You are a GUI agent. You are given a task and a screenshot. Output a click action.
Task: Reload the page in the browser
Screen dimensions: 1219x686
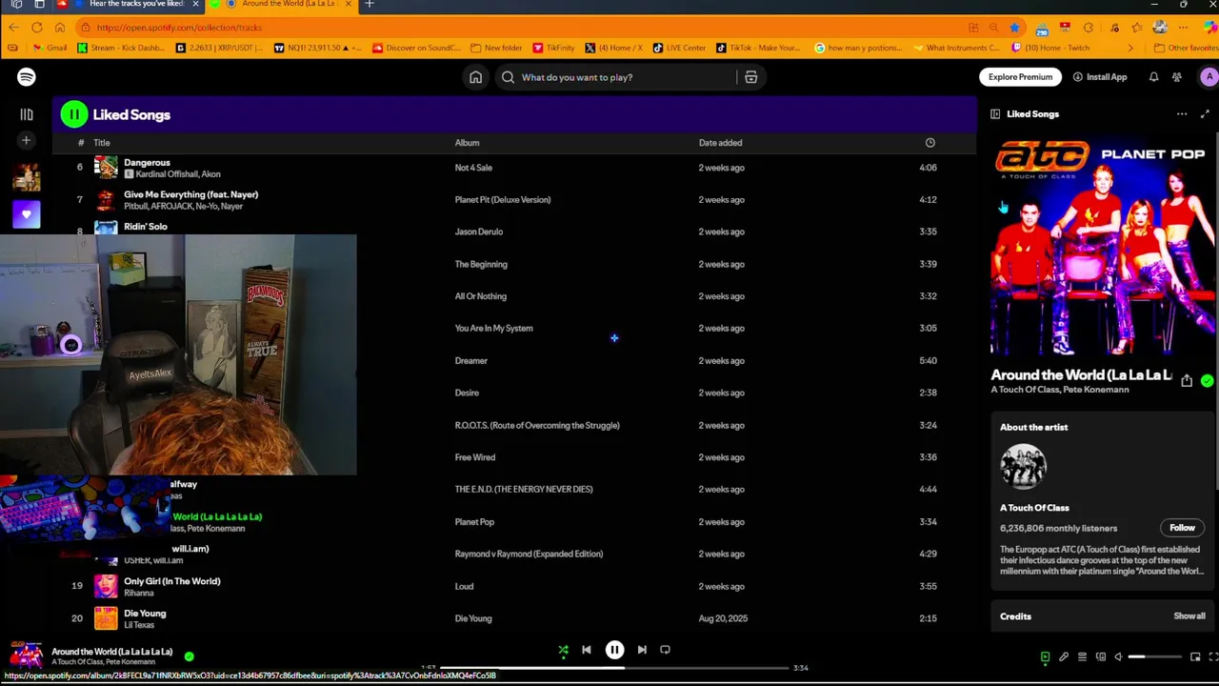36,28
